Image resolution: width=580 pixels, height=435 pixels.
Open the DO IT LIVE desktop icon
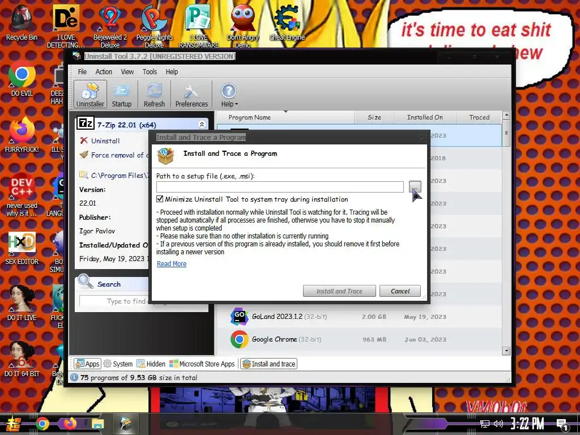pyautogui.click(x=22, y=304)
